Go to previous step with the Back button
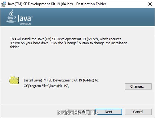 tap(82, 112)
